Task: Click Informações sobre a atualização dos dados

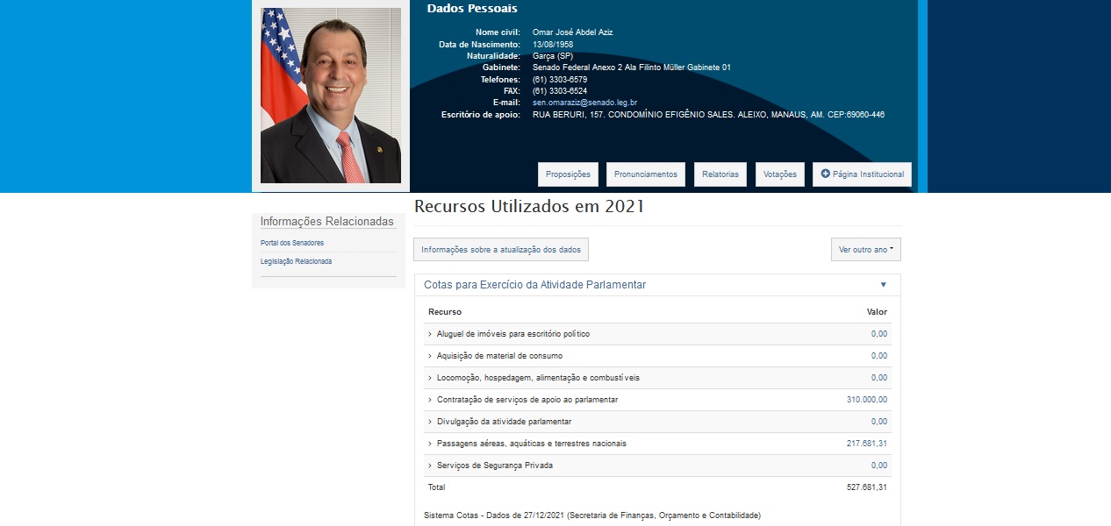Action: (x=500, y=250)
